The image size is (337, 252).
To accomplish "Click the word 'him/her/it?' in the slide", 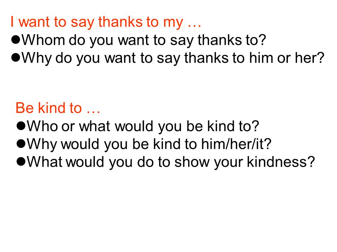I will (x=236, y=144).
